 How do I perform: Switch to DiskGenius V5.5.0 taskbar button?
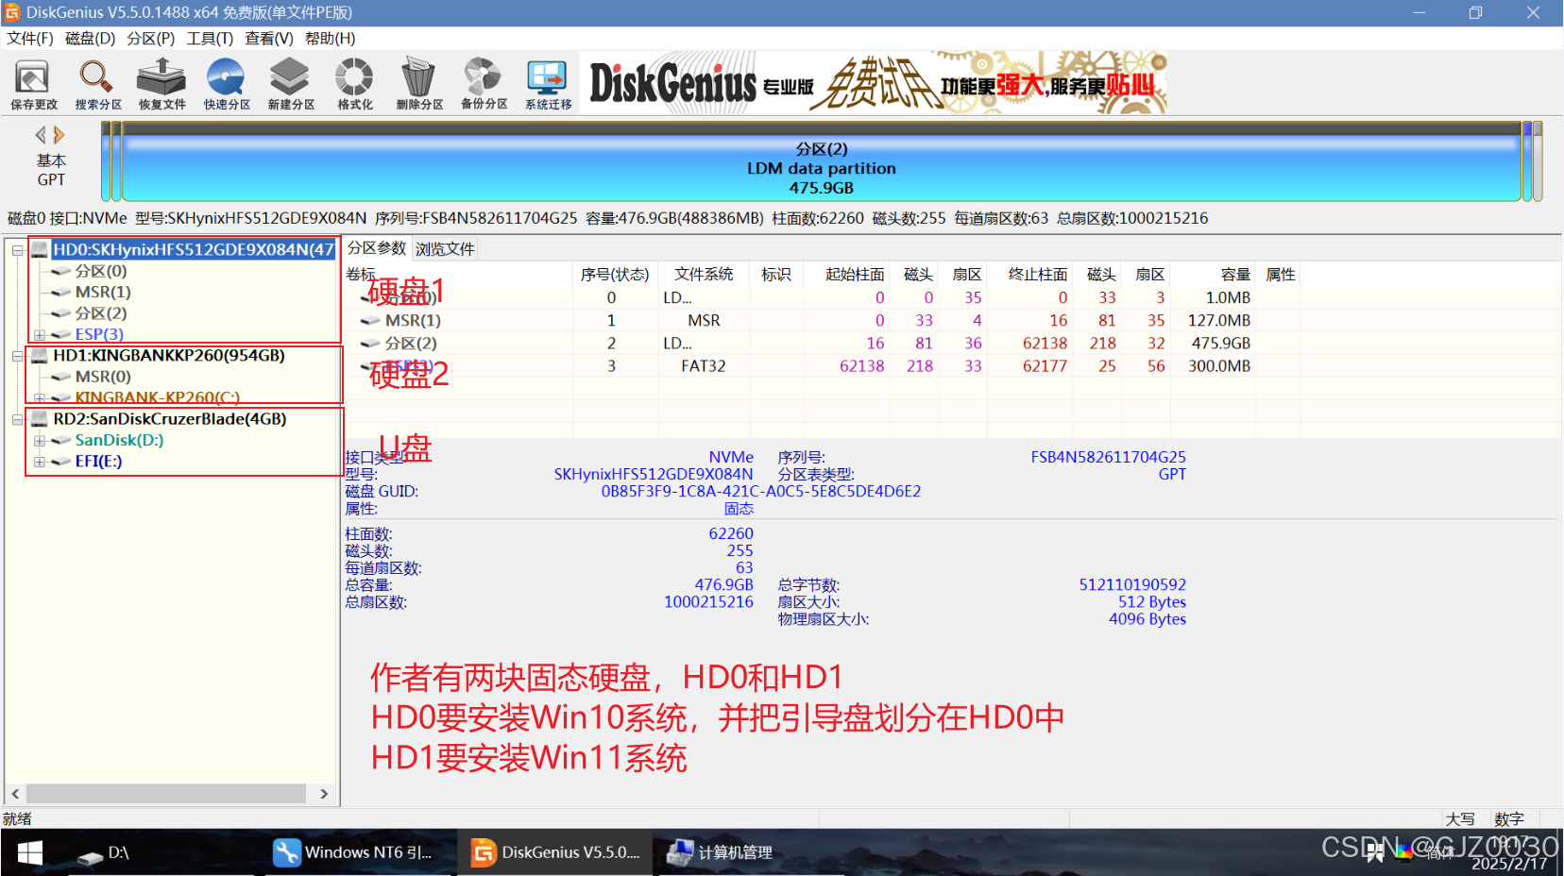coord(555,853)
